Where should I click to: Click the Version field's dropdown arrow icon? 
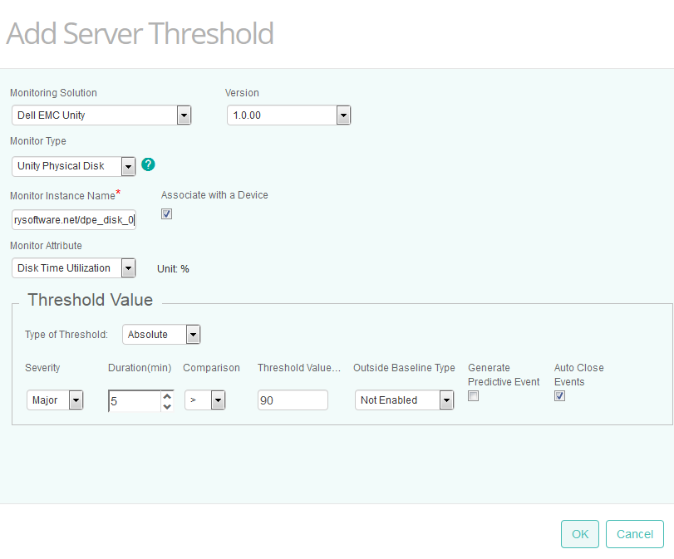(343, 115)
